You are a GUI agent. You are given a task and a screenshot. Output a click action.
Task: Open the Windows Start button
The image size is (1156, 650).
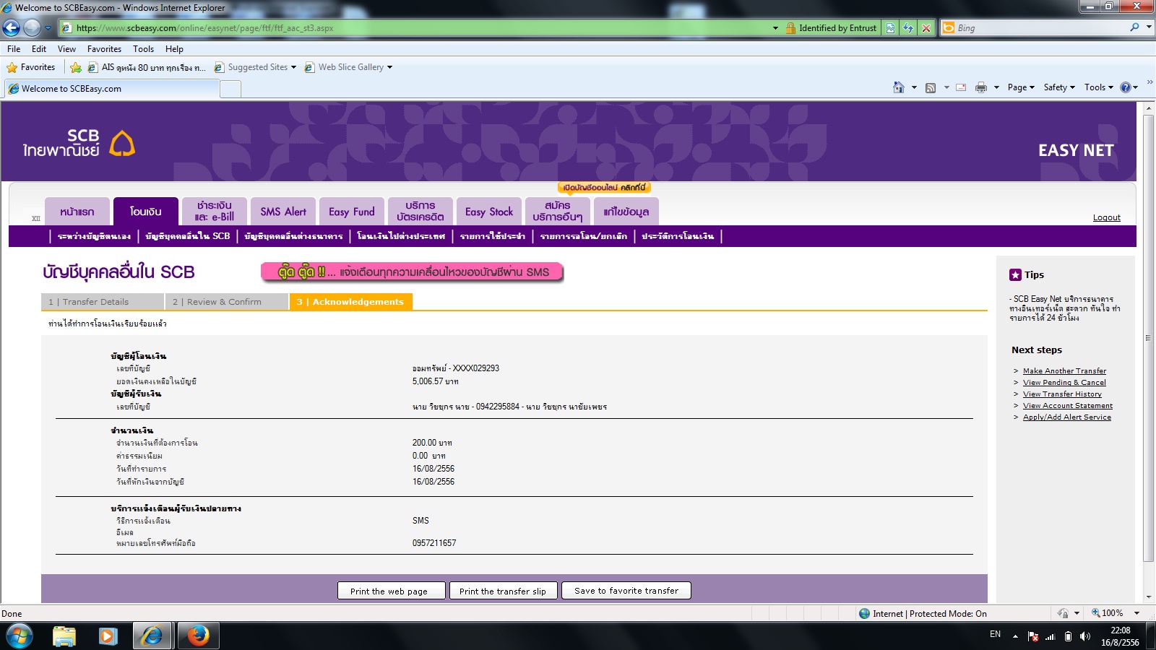pyautogui.click(x=19, y=636)
